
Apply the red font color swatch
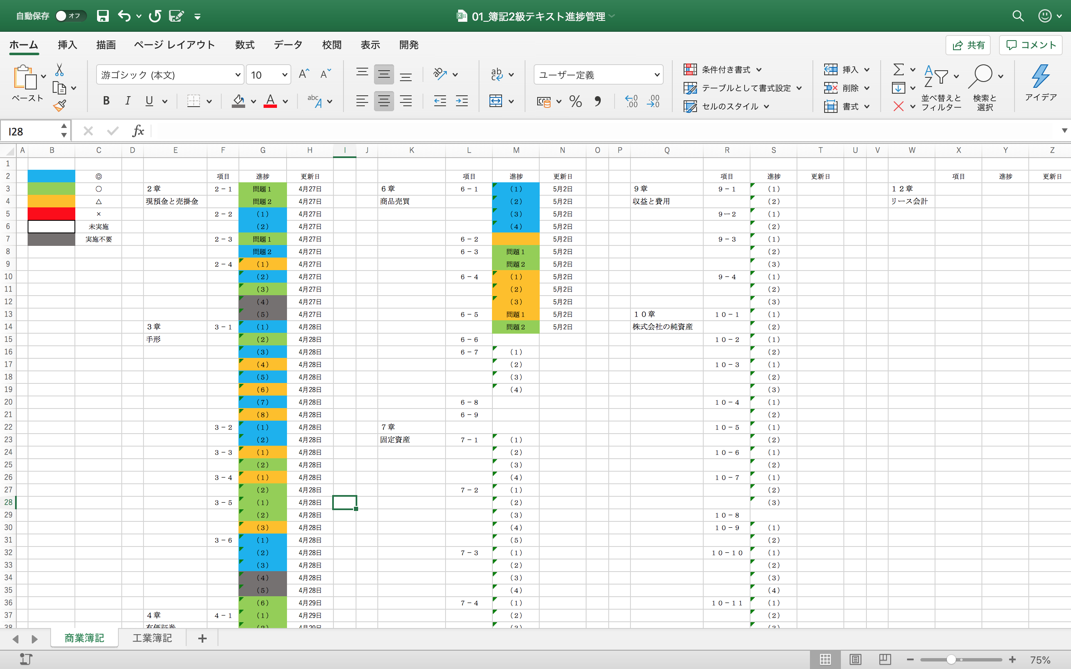coord(270,101)
